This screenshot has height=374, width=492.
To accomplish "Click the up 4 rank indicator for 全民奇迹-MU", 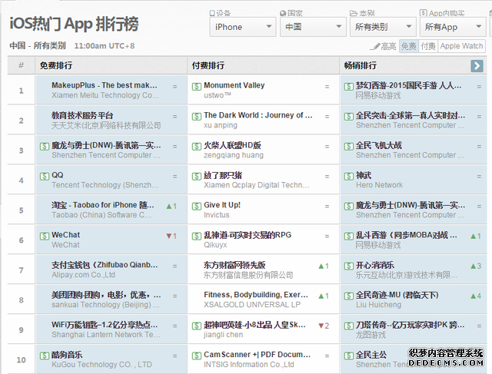I will point(476,296).
